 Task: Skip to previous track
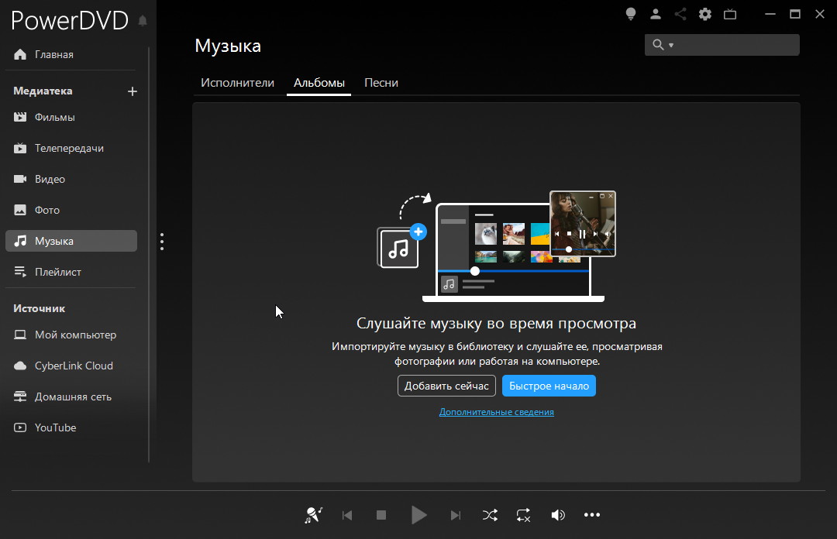click(x=347, y=515)
